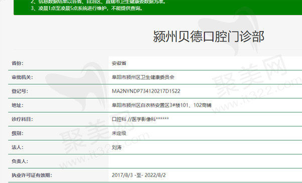The width and height of the screenshot is (302, 183).
Task: Click the 审批机关 label
Action: 22,77
